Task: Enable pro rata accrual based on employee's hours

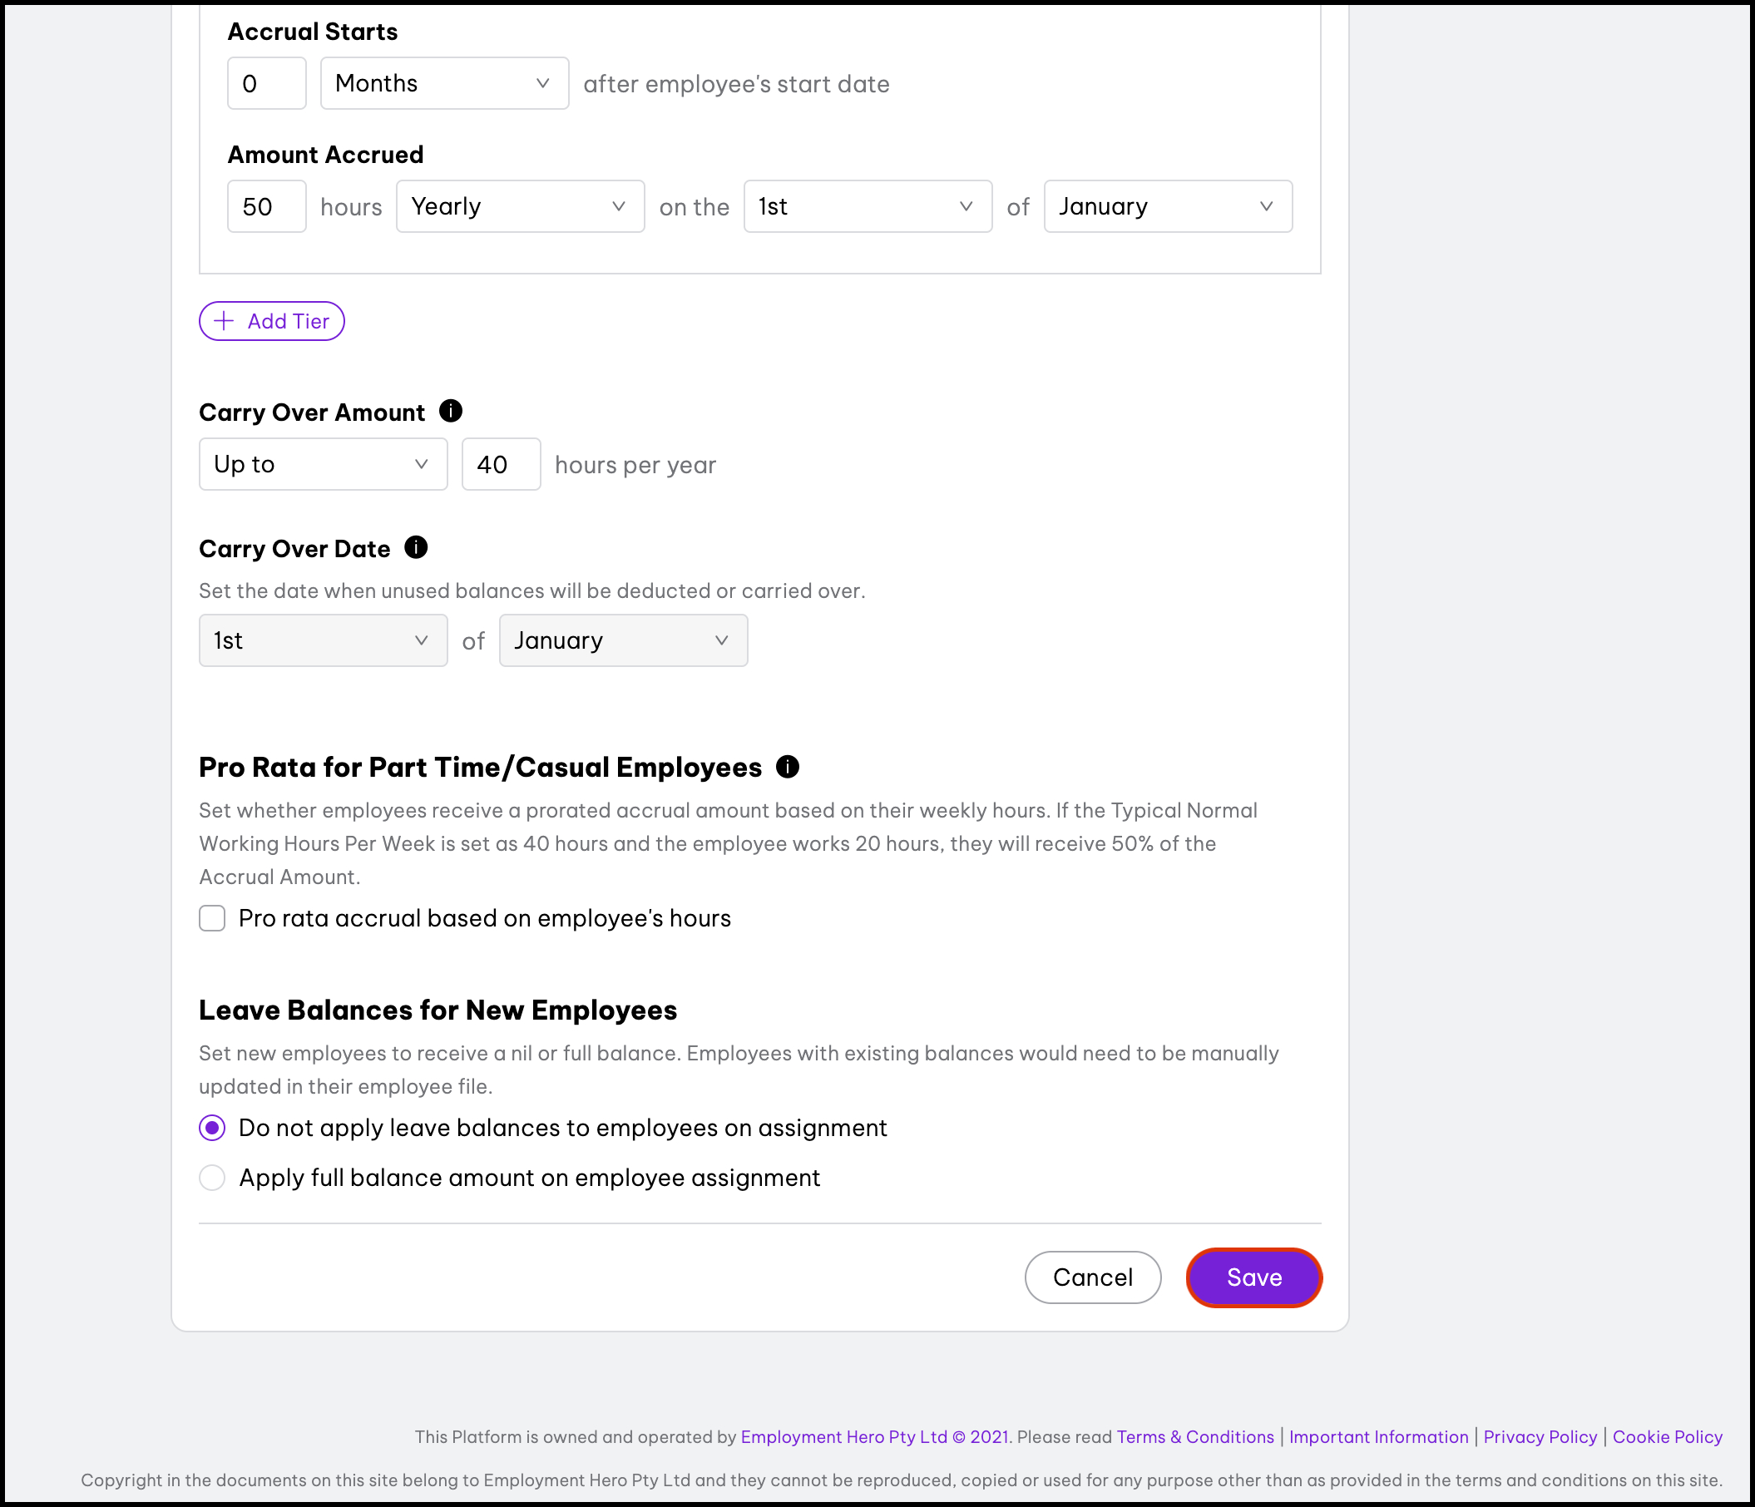Action: pyautogui.click(x=212, y=918)
